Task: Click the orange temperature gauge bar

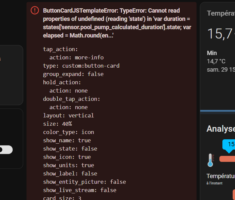Action: pos(227,159)
